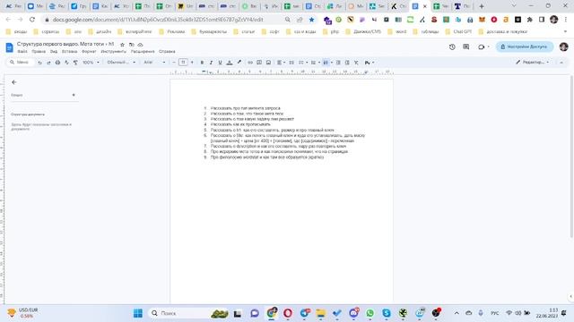Toggle bold formatting
The image size is (574, 322).
pyautogui.click(x=202, y=63)
